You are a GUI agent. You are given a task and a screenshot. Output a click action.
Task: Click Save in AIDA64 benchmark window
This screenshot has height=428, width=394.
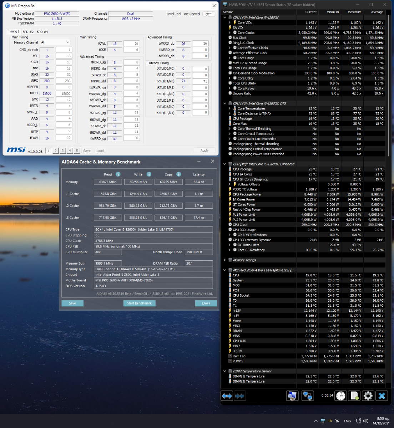[72, 303]
